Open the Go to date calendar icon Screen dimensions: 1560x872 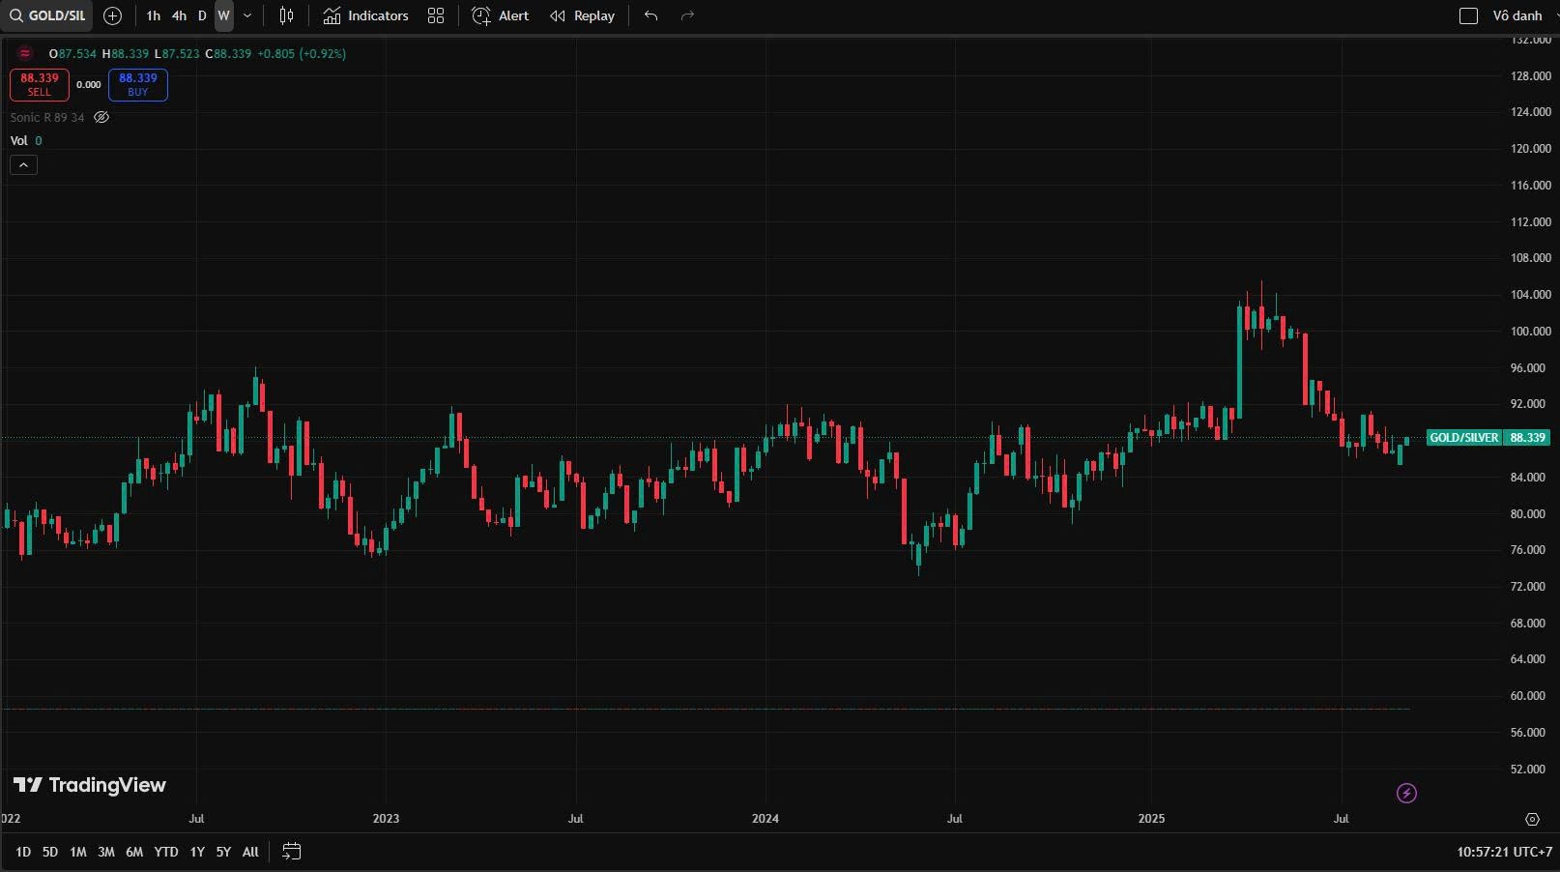[291, 852]
